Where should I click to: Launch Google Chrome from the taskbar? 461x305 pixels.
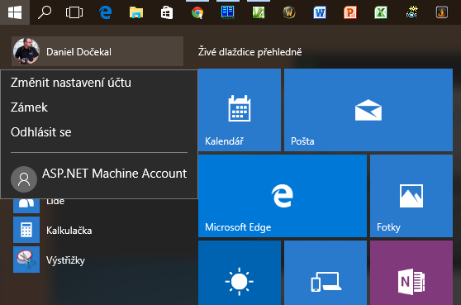click(197, 12)
